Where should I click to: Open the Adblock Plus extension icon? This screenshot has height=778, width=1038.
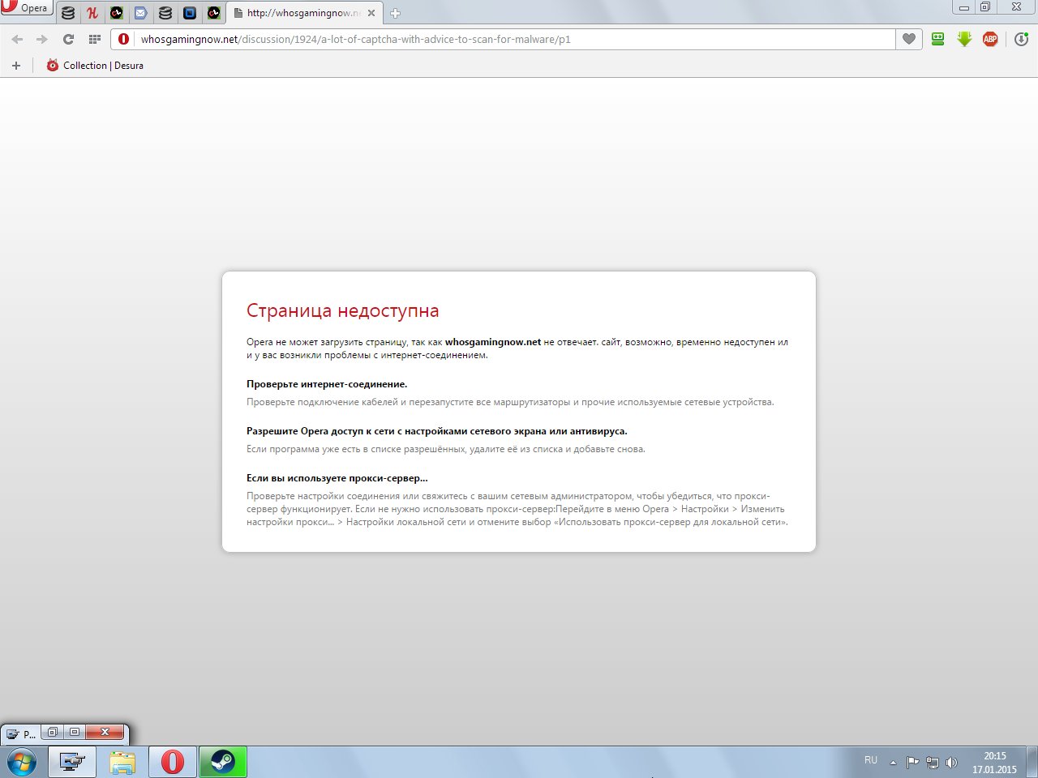click(x=990, y=39)
